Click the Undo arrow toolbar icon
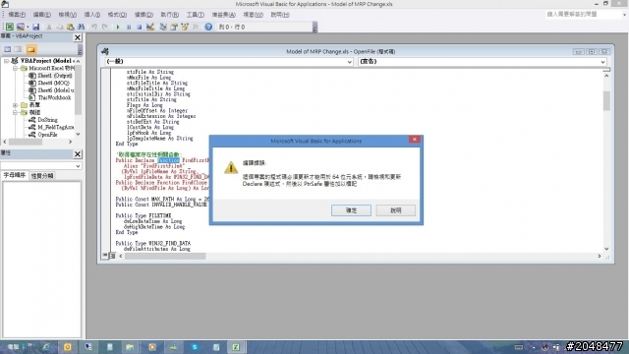 click(94, 27)
